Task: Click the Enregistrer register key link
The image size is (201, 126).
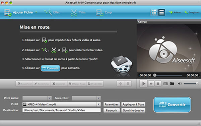Action: 192,12
